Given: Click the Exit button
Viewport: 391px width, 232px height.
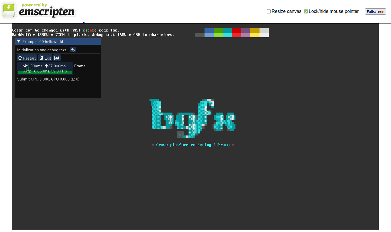Looking at the screenshot, I should click(45, 58).
